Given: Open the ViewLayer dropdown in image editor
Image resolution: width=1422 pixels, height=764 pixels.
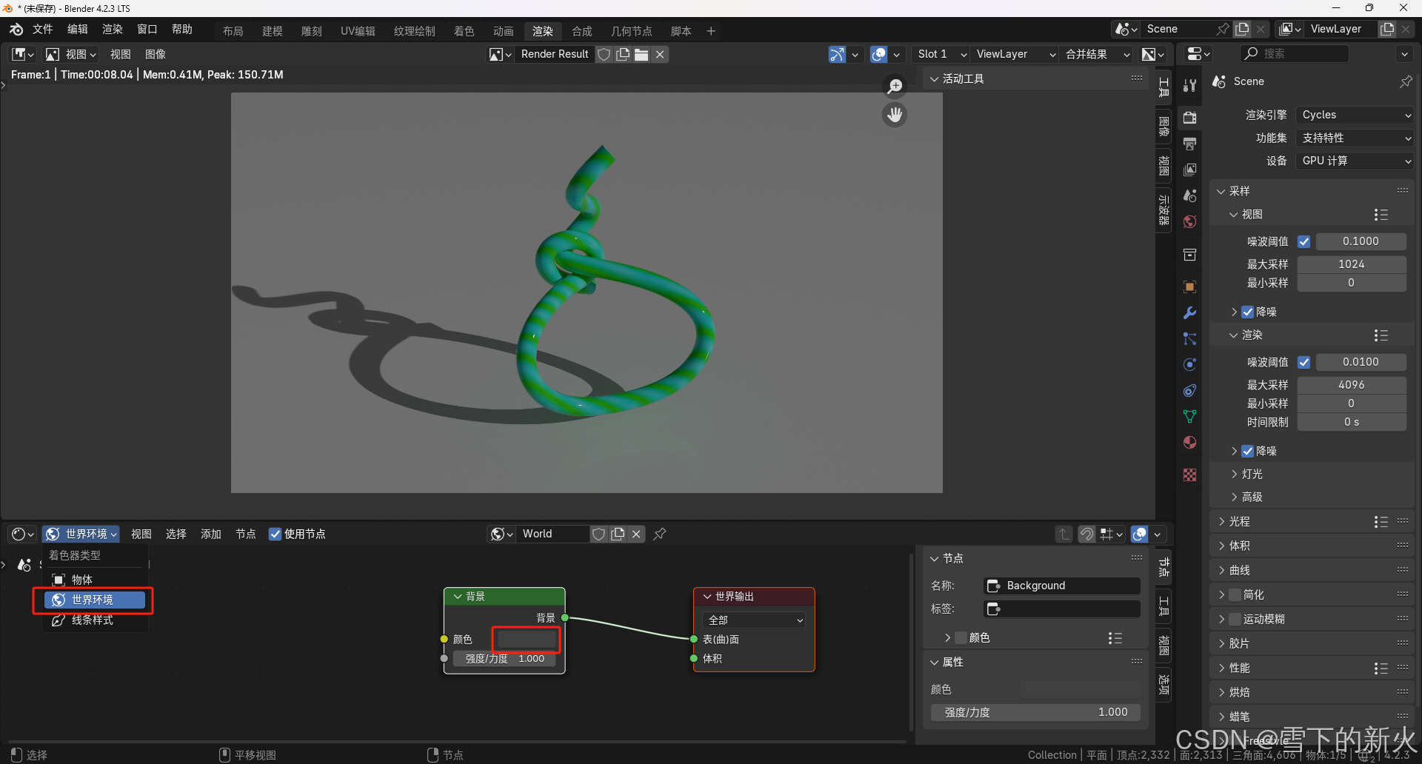Looking at the screenshot, I should coord(1015,54).
